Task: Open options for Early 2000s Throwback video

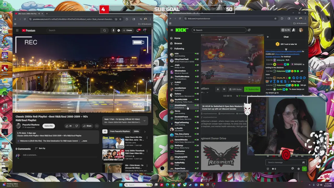Action: (147, 151)
